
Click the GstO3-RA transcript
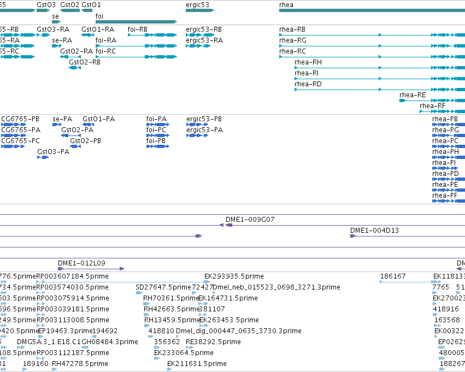click(43, 35)
